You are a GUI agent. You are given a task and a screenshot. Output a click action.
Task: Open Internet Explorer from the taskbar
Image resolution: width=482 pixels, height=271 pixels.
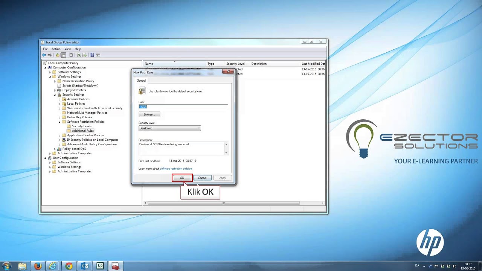coord(53,266)
